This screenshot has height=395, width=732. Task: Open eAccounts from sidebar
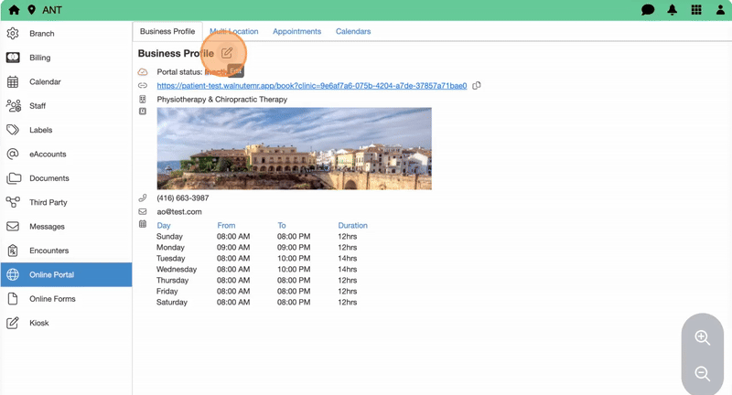tap(48, 155)
